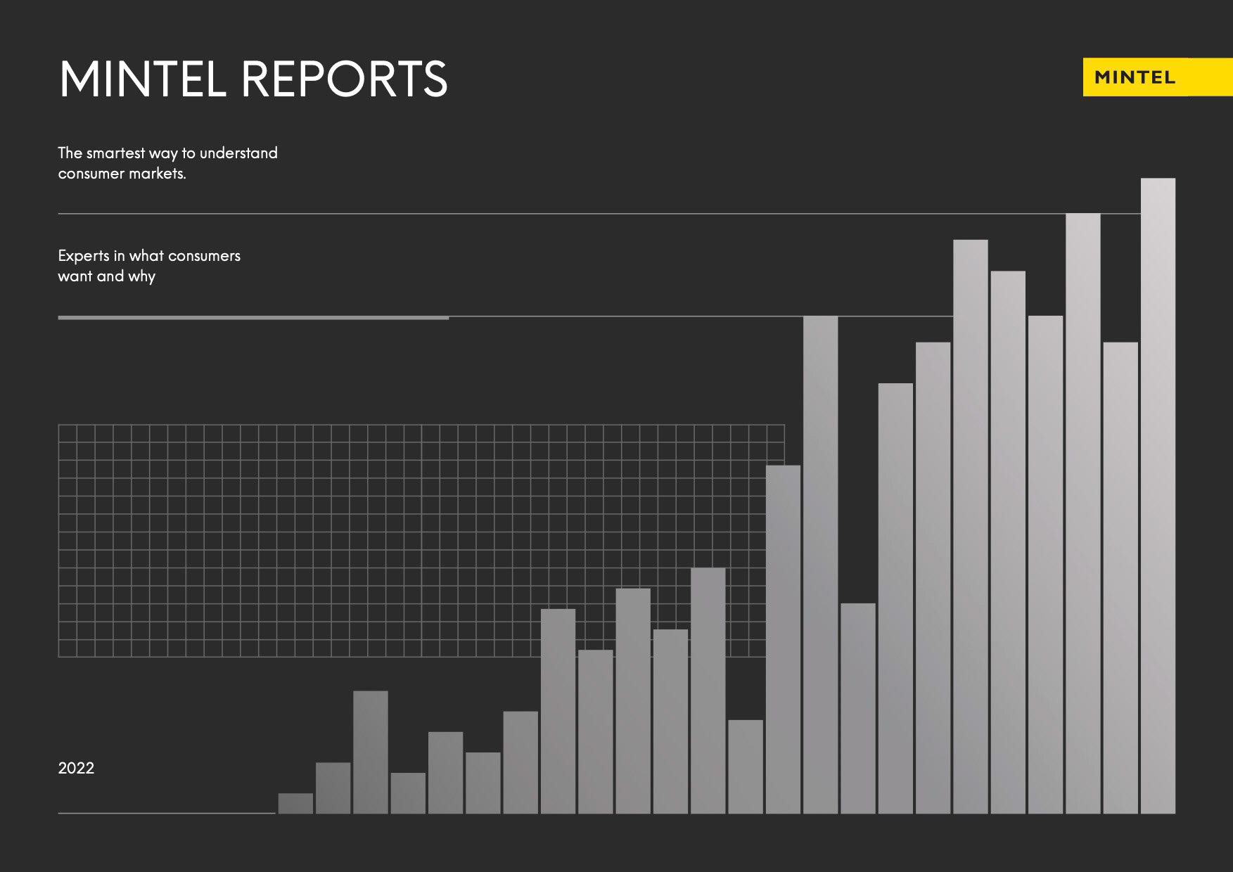Click the 'MINTEL REPORTS' title

coord(253,79)
